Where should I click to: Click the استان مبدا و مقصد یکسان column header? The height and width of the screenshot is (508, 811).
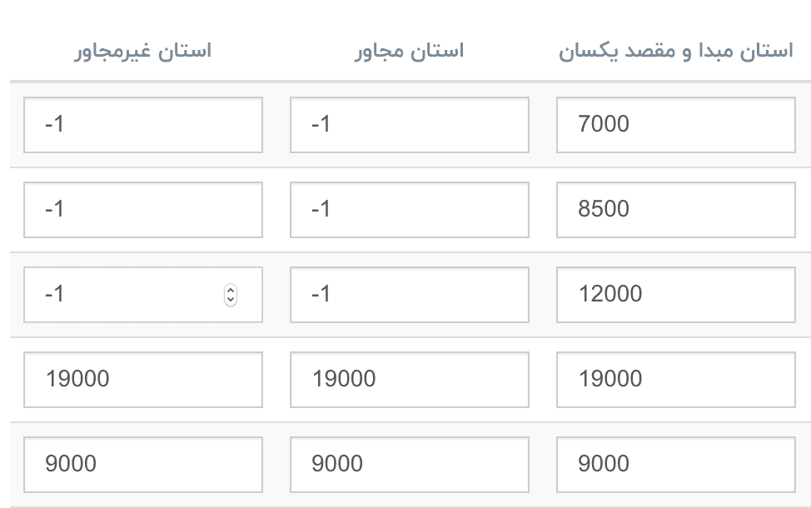[675, 52]
